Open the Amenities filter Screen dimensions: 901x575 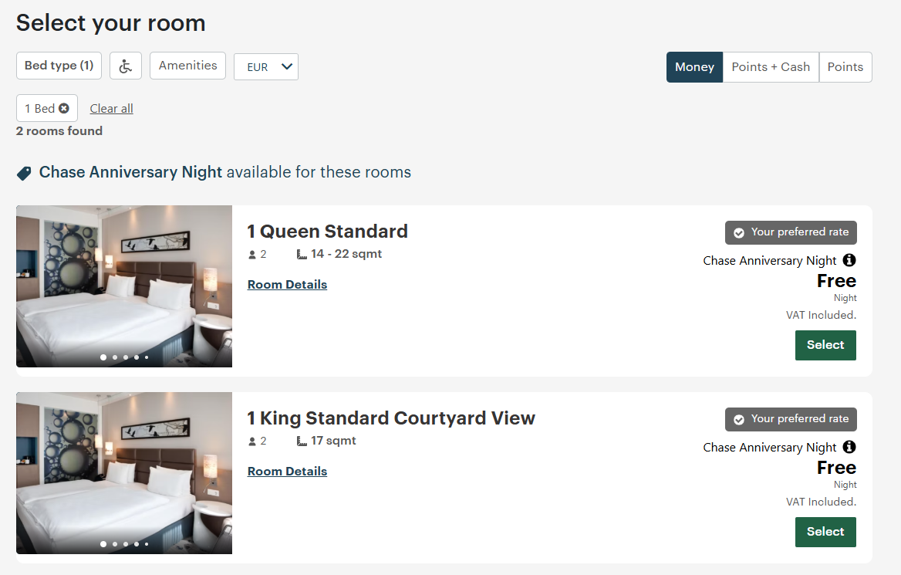(x=187, y=66)
